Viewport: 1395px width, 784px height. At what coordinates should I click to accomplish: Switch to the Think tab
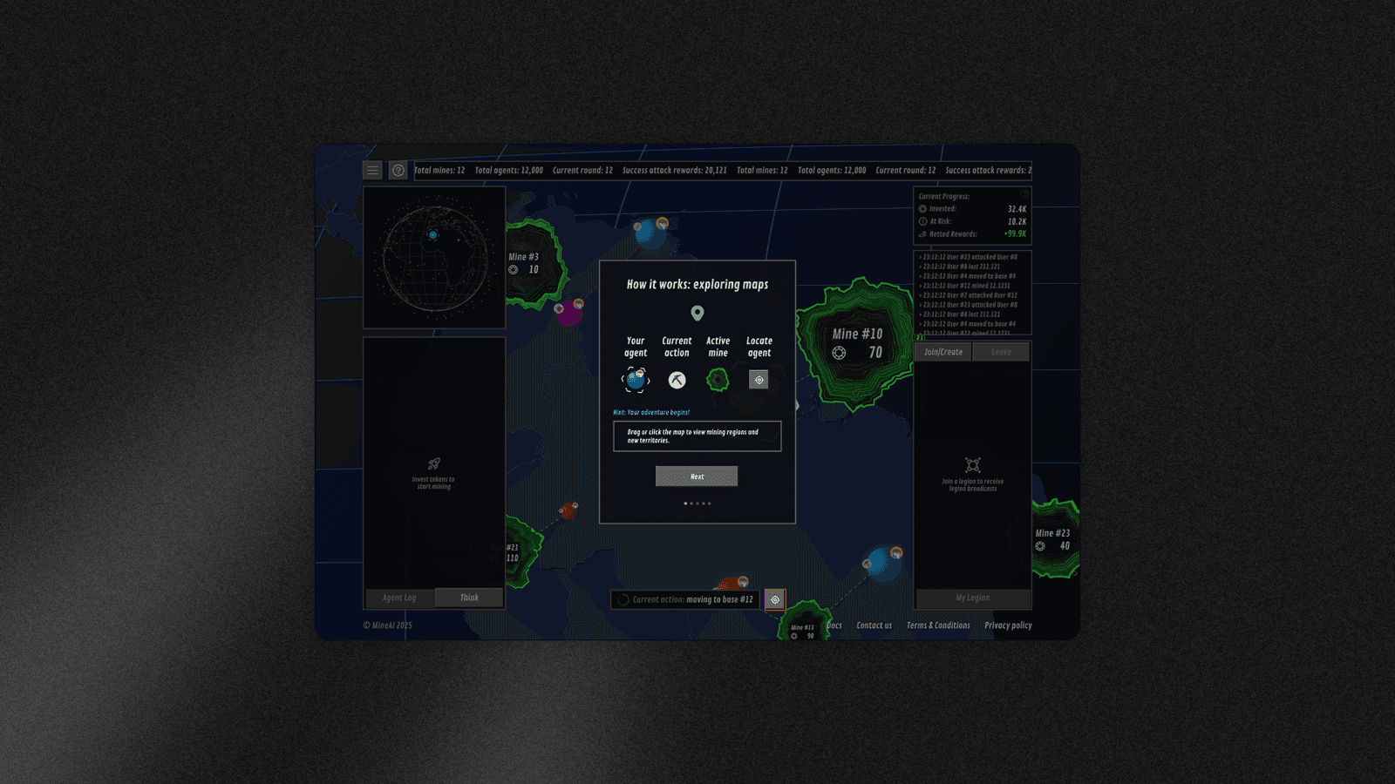click(x=469, y=598)
